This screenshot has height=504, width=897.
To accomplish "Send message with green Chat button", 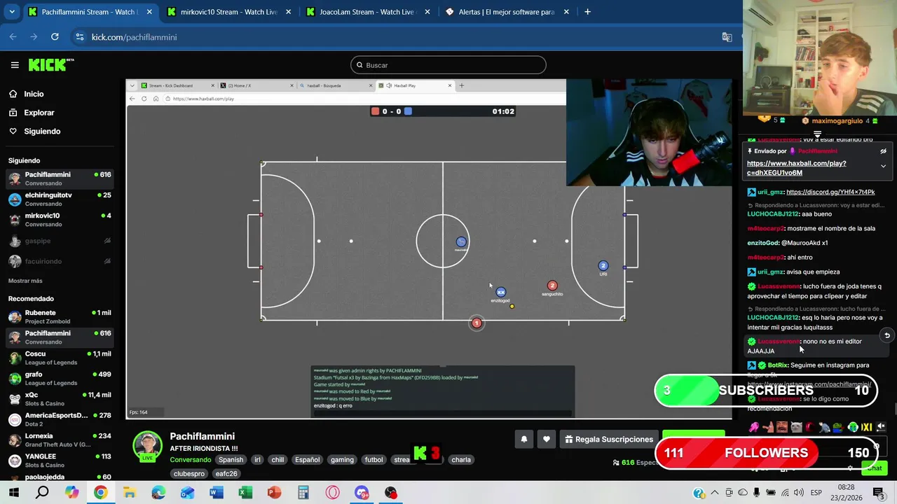I will click(x=875, y=468).
